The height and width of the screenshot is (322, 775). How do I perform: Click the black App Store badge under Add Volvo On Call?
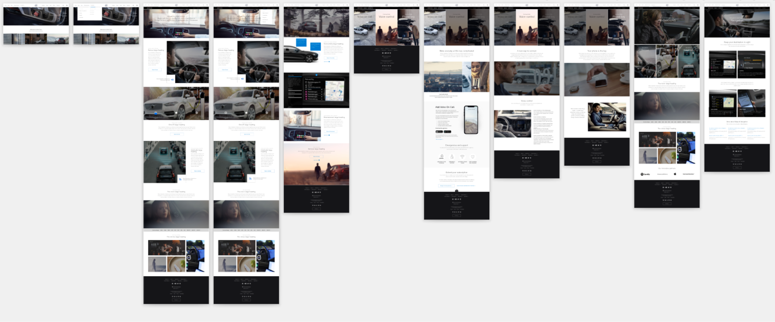[x=439, y=132]
